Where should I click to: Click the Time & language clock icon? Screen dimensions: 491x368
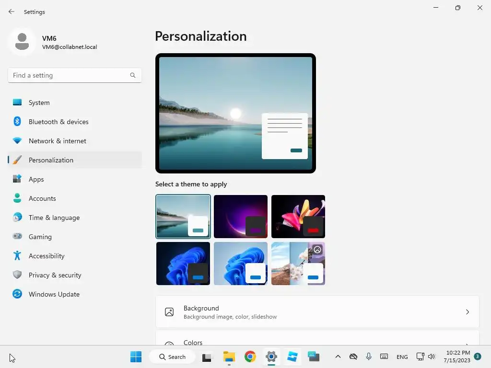click(x=17, y=217)
